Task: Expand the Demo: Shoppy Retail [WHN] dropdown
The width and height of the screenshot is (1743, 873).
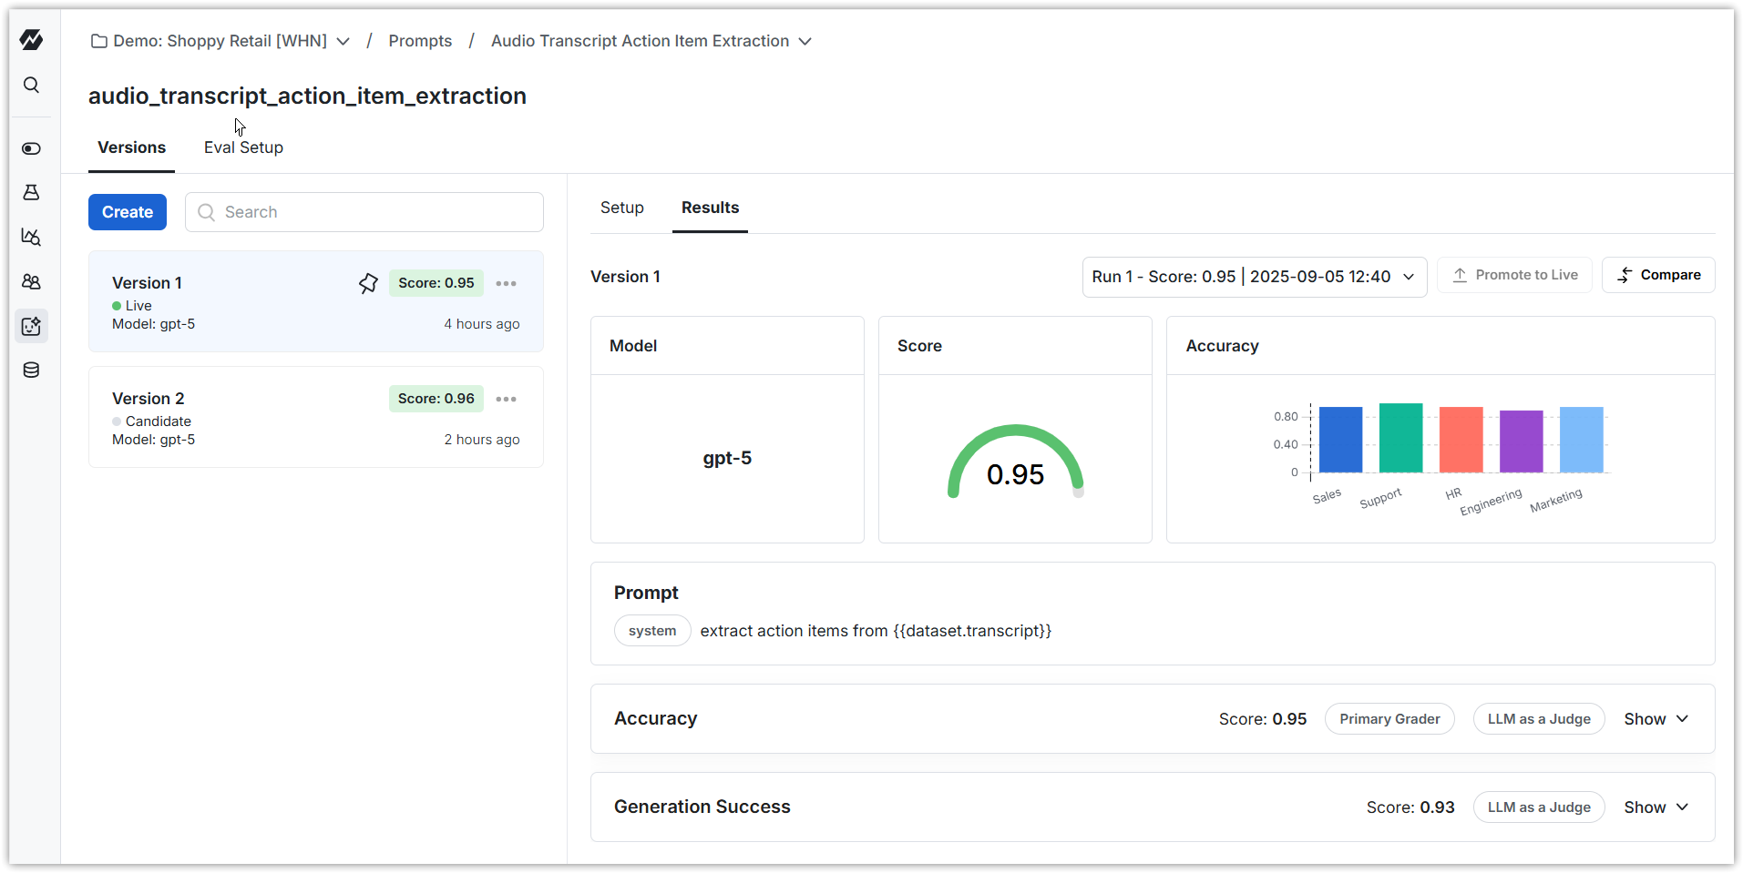Action: click(343, 41)
